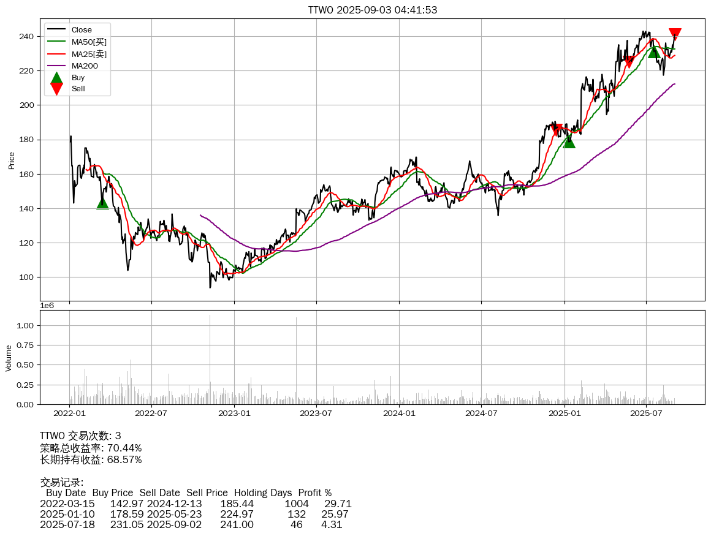711x536 pixels.
Task: Click the red Sell triangle in the legend
Action: coord(56,89)
